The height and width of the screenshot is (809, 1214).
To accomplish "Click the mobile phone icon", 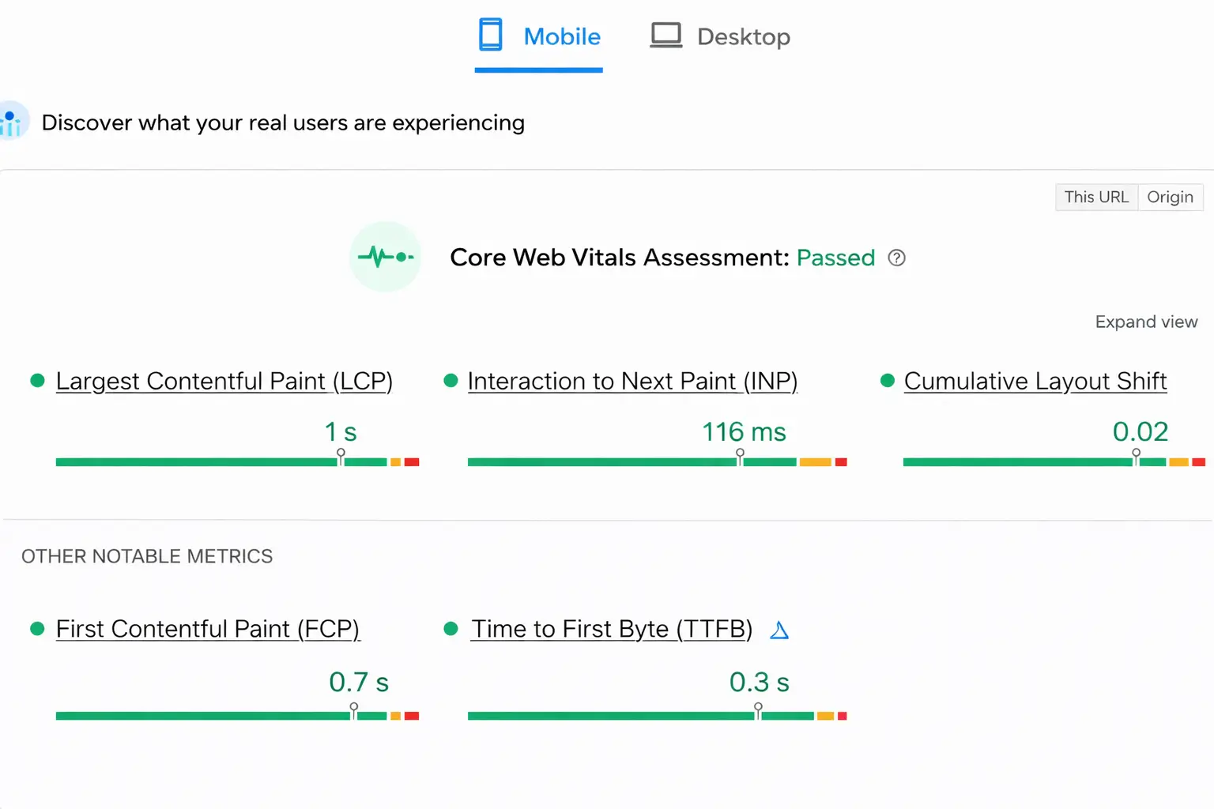I will [490, 36].
